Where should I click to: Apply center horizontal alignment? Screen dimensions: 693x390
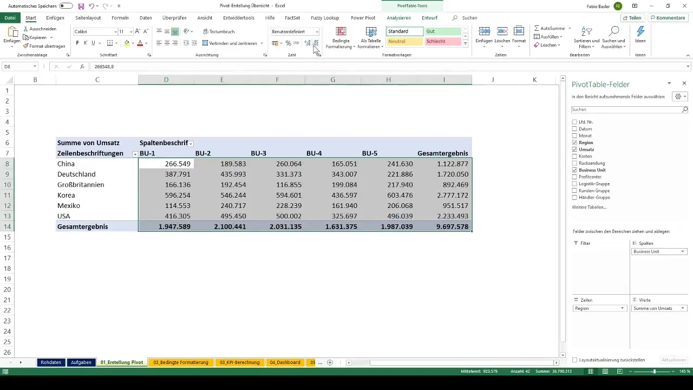pos(167,43)
